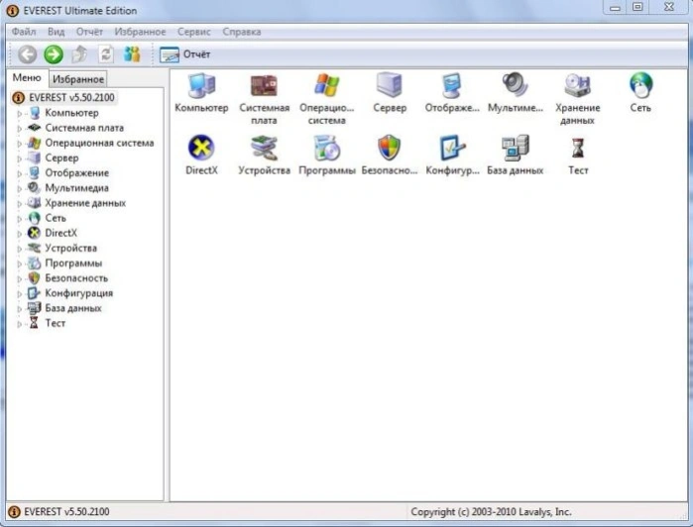The height and width of the screenshot is (527, 693).
Task: Switch to the Меню tab
Action: click(27, 77)
